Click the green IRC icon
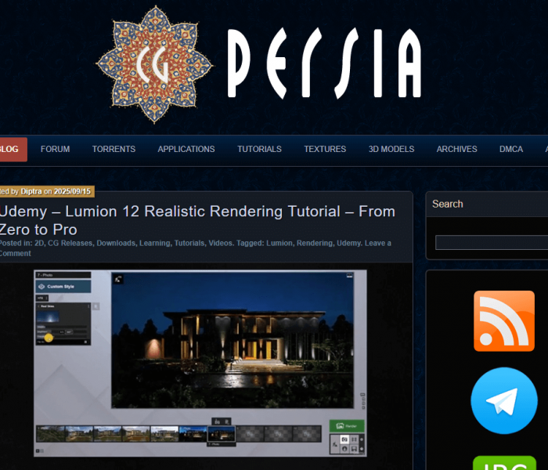Screen dimensions: 548x470 503,463
